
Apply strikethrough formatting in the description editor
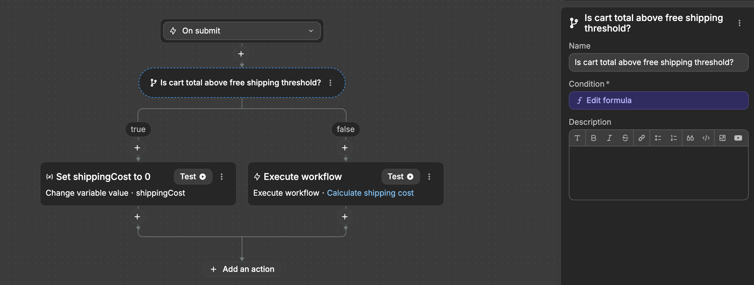click(x=625, y=138)
